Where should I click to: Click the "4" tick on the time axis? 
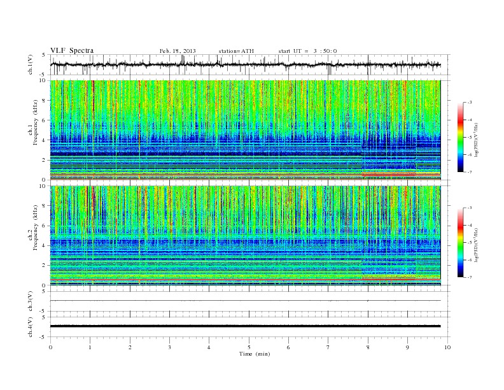209,347
